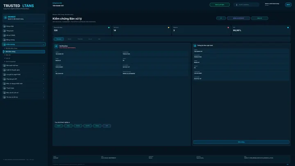Expand the Hồ sơ LTANS chevron

pyautogui.click(x=43, y=35)
